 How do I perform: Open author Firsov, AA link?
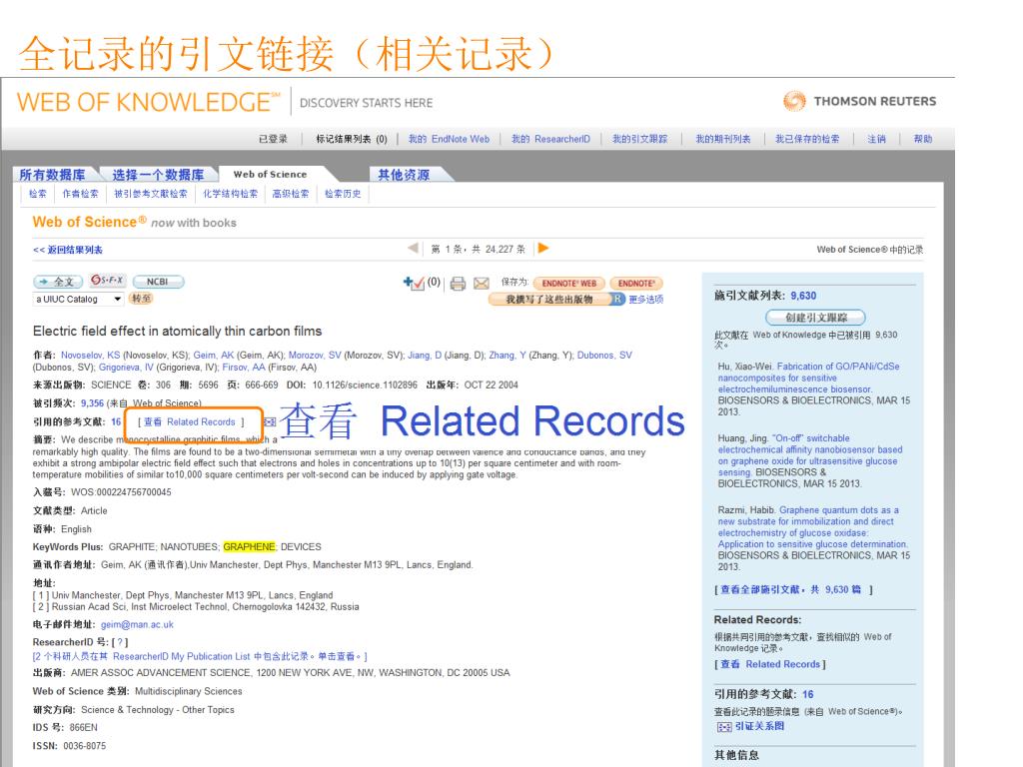[x=244, y=368]
